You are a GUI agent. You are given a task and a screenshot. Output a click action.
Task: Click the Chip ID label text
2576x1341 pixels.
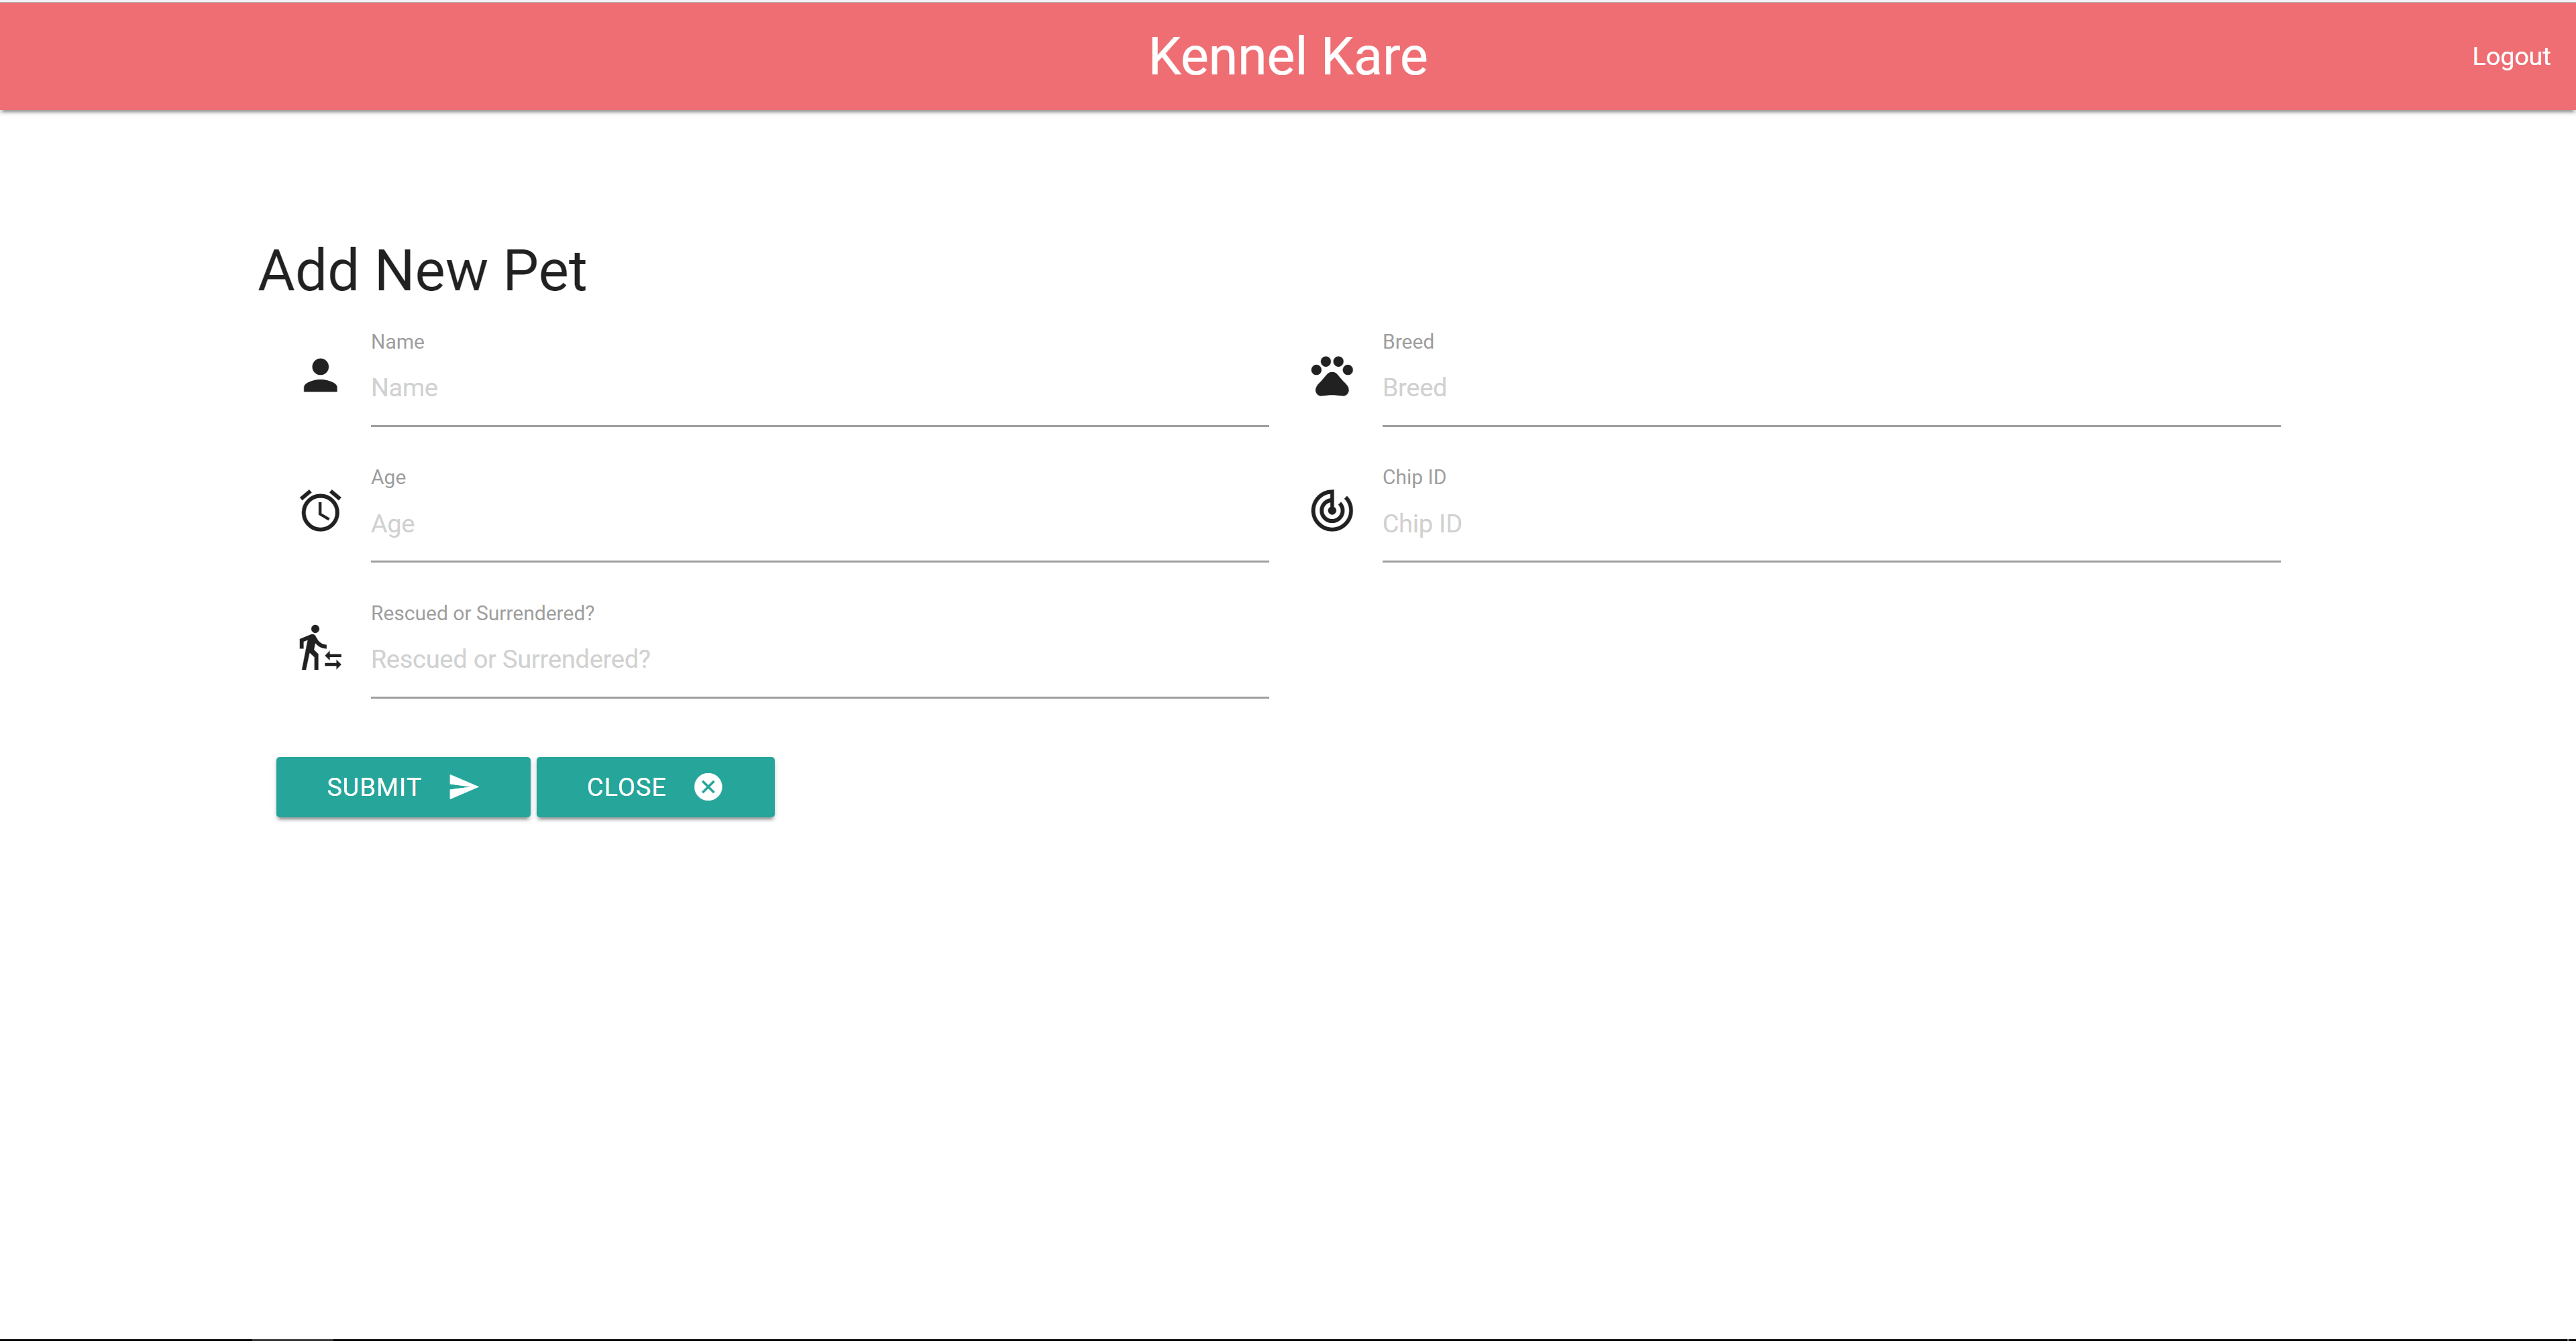pos(1413,477)
